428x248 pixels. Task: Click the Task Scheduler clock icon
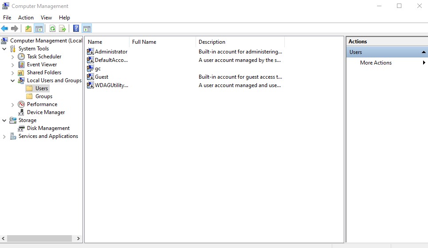click(x=21, y=57)
